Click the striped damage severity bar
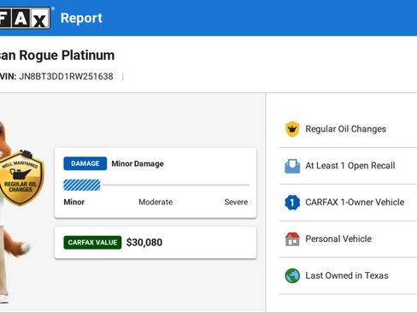The image size is (417, 313). 82,185
